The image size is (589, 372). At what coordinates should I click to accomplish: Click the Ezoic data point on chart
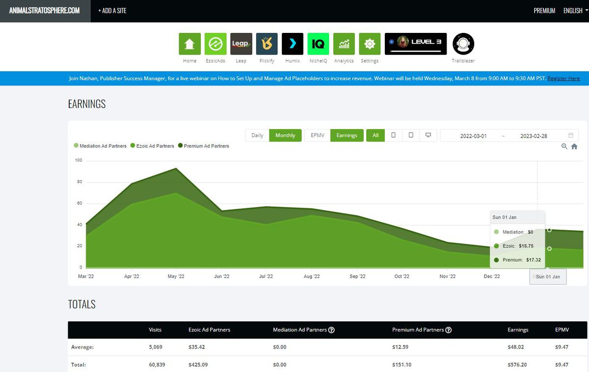click(549, 249)
